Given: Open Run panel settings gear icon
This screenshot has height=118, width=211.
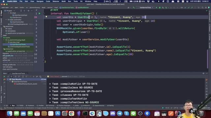Looking at the screenshot, I should [203, 73].
